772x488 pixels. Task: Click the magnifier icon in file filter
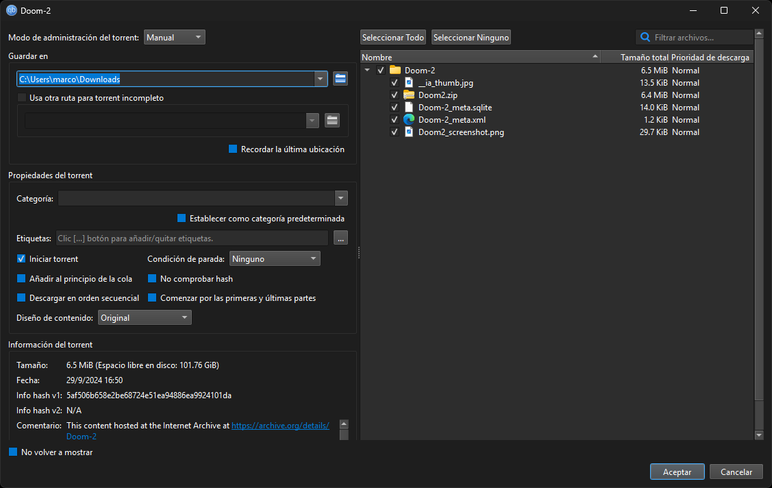pyautogui.click(x=645, y=38)
